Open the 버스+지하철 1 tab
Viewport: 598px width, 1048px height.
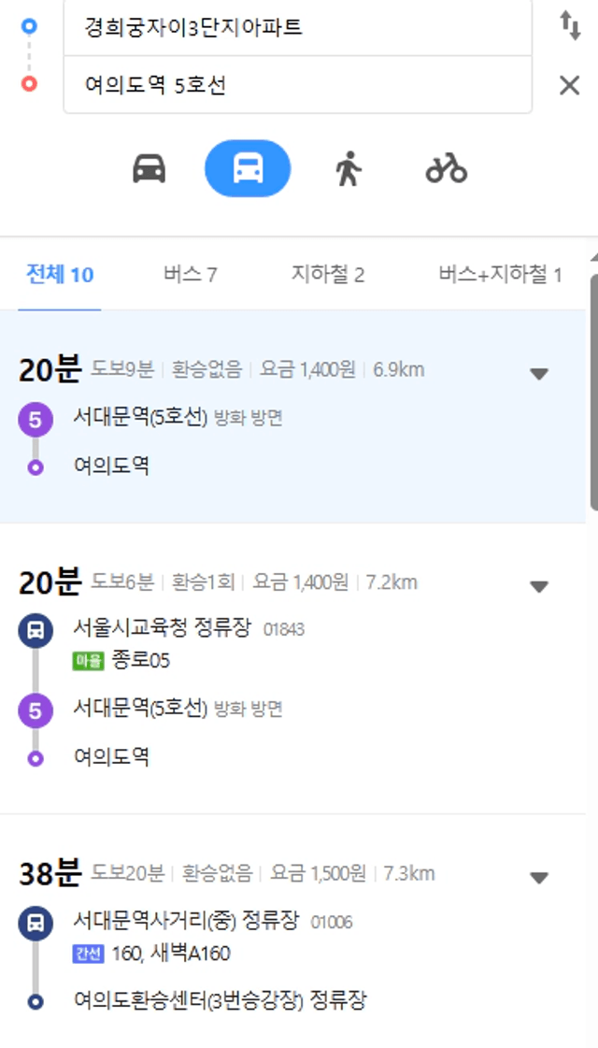500,275
